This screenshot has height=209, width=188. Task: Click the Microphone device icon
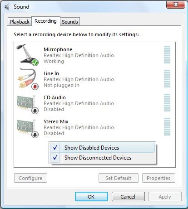pyautogui.click(x=28, y=55)
